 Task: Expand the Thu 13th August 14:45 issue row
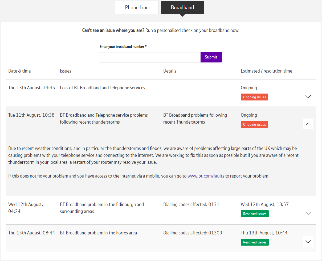(308, 96)
